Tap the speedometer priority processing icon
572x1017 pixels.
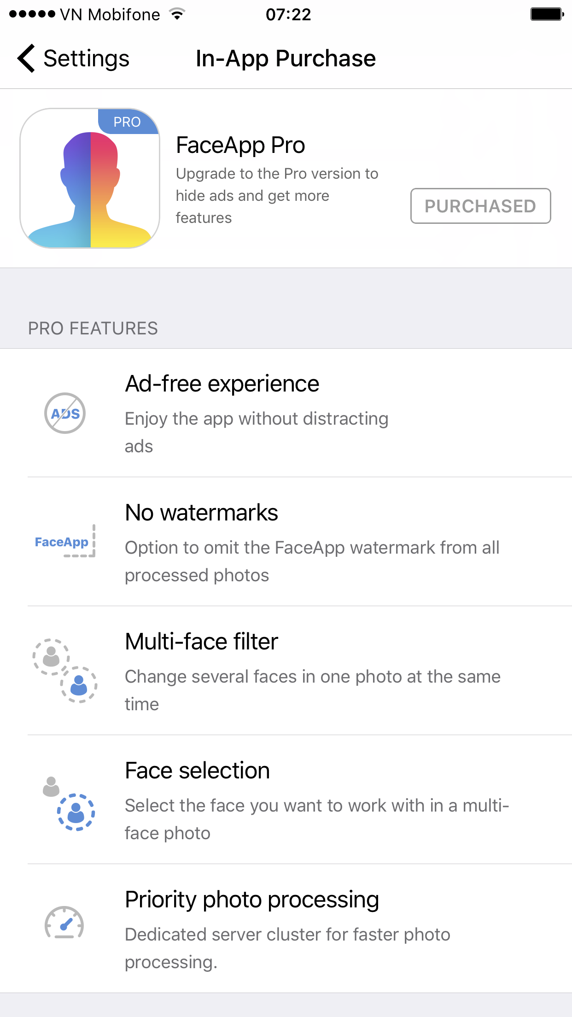pos(64,923)
